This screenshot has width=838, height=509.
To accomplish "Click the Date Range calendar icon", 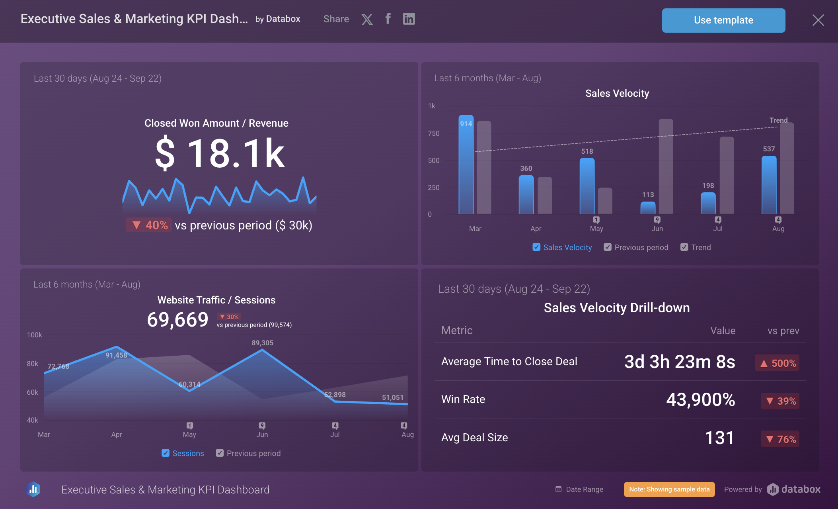I will tap(558, 489).
